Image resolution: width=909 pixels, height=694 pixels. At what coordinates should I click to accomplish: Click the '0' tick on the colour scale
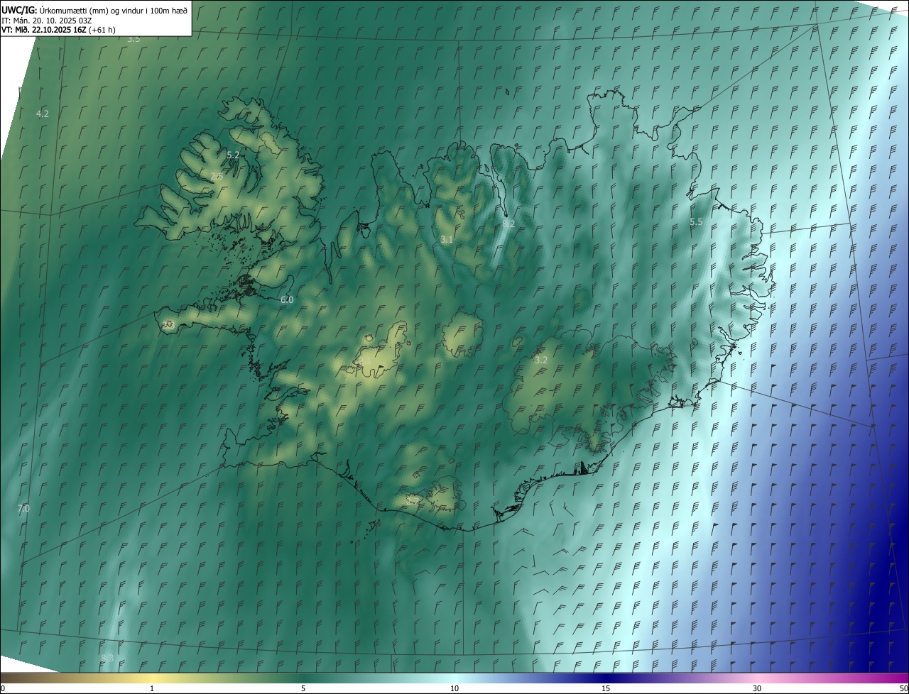(3, 688)
